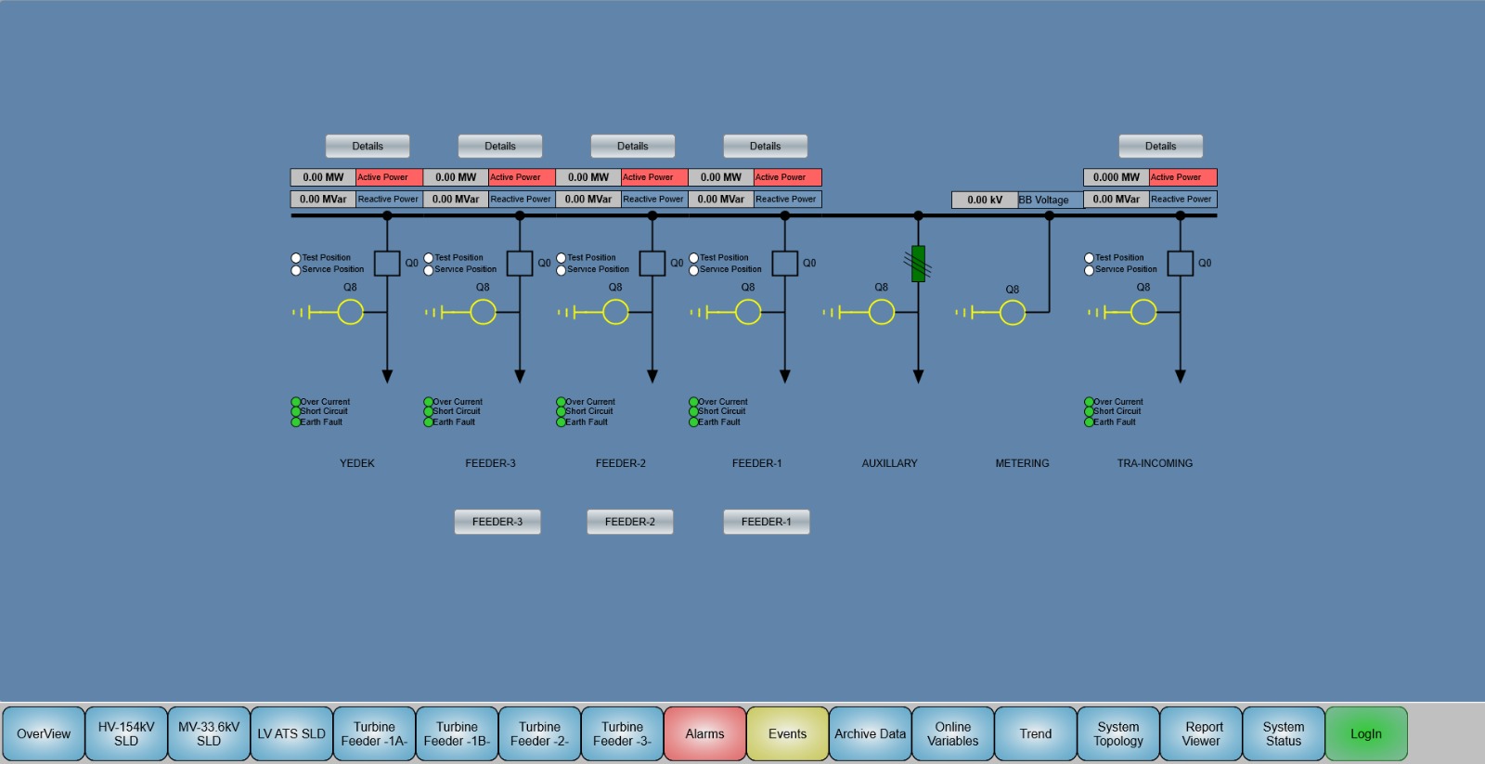Click the AUXILLARY Q8 earthing switch circle
Image resolution: width=1485 pixels, height=764 pixels.
click(881, 312)
